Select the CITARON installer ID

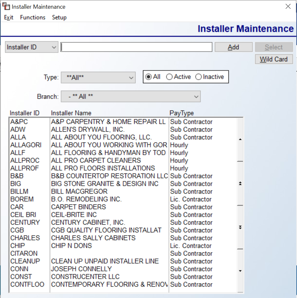[24, 253]
